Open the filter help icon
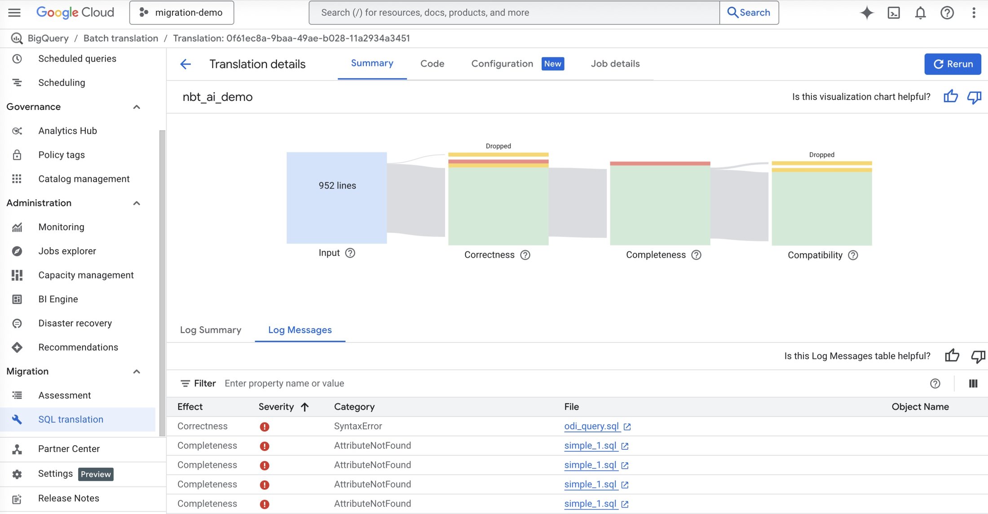988x514 pixels. 935,383
